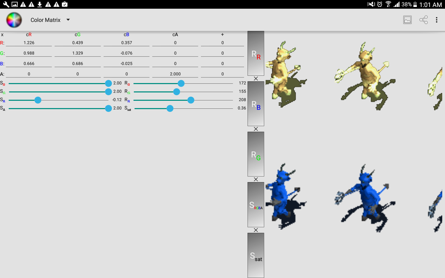Select the Ssat saturation filter block

pyautogui.click(x=256, y=255)
